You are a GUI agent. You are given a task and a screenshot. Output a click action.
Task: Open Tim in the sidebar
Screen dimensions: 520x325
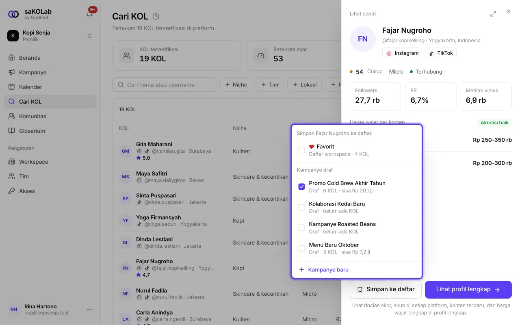pyautogui.click(x=50, y=176)
